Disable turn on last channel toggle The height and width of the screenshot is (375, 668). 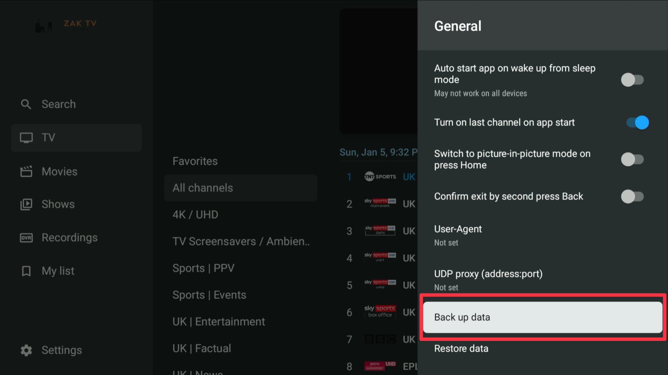click(x=637, y=123)
